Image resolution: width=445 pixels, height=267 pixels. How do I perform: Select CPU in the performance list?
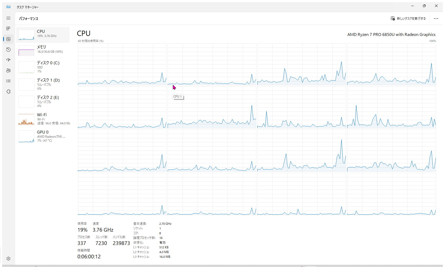click(x=43, y=35)
